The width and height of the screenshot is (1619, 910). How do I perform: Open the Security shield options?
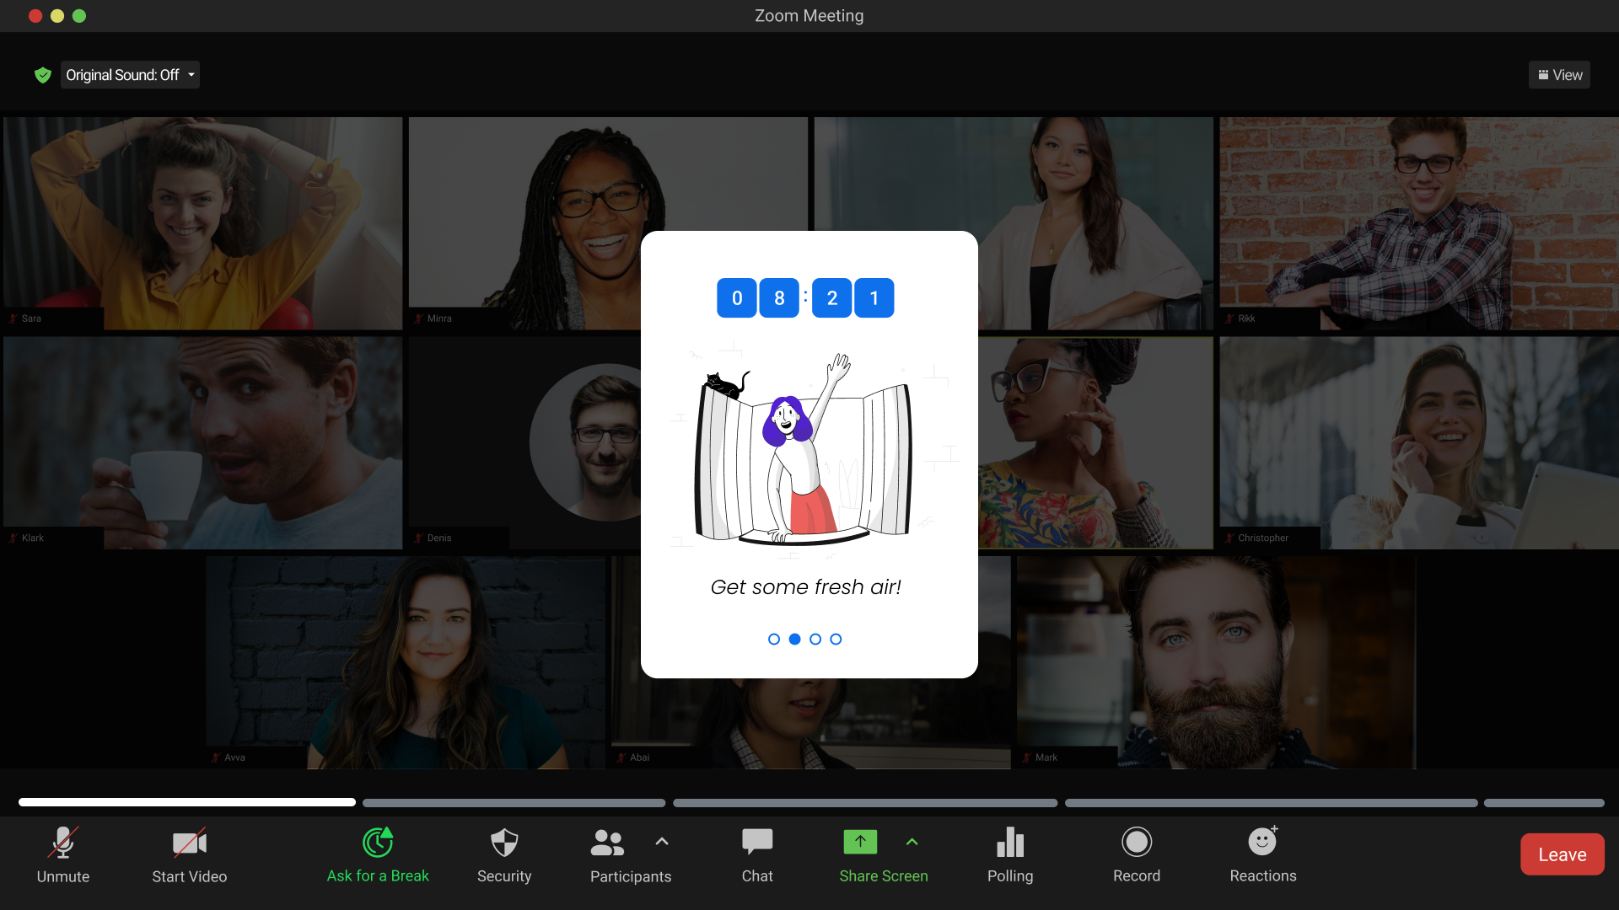click(504, 843)
